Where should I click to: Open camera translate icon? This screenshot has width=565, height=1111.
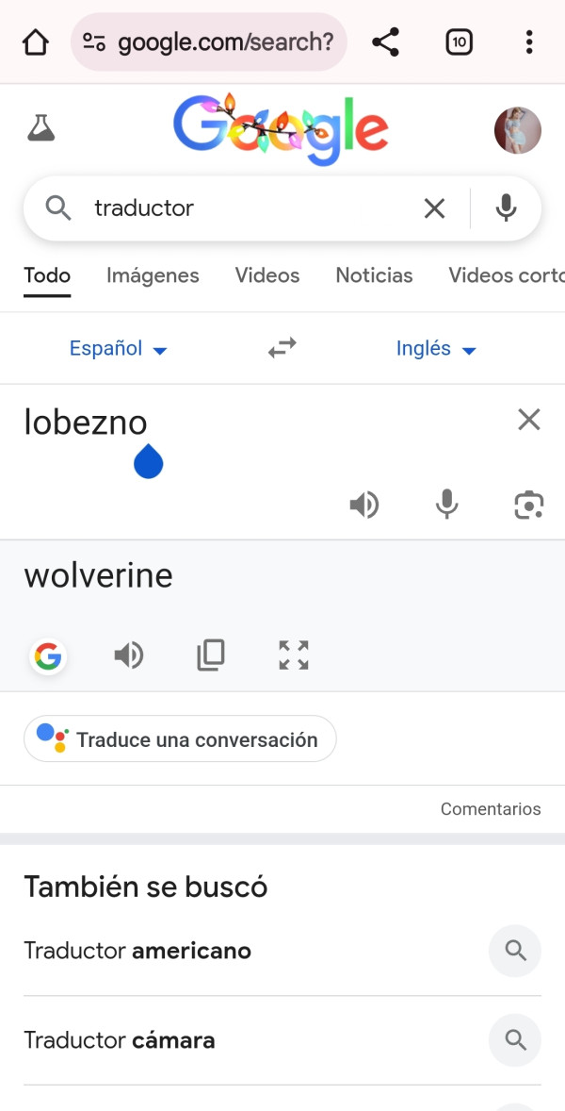(529, 506)
